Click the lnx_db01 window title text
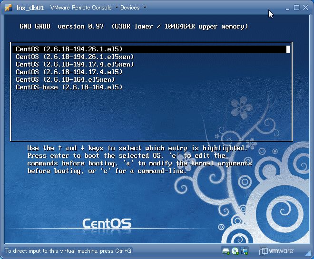 click(x=30, y=8)
